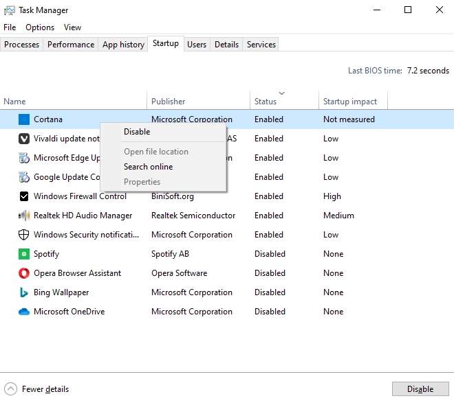Click the Spotify icon
The image size is (454, 405).
pos(24,254)
